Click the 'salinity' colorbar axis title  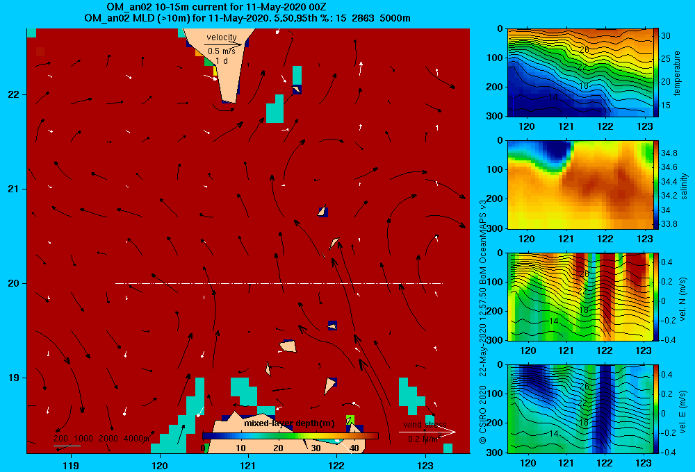coord(684,187)
